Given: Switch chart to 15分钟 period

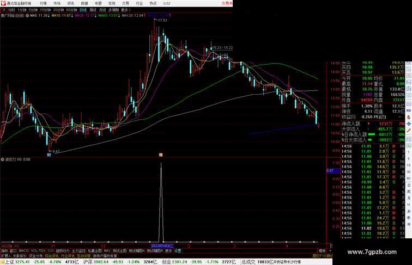Looking at the screenshot, I should (45, 10).
